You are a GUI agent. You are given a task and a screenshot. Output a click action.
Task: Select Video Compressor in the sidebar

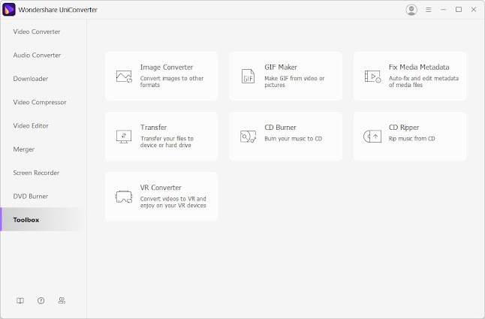pyautogui.click(x=40, y=102)
